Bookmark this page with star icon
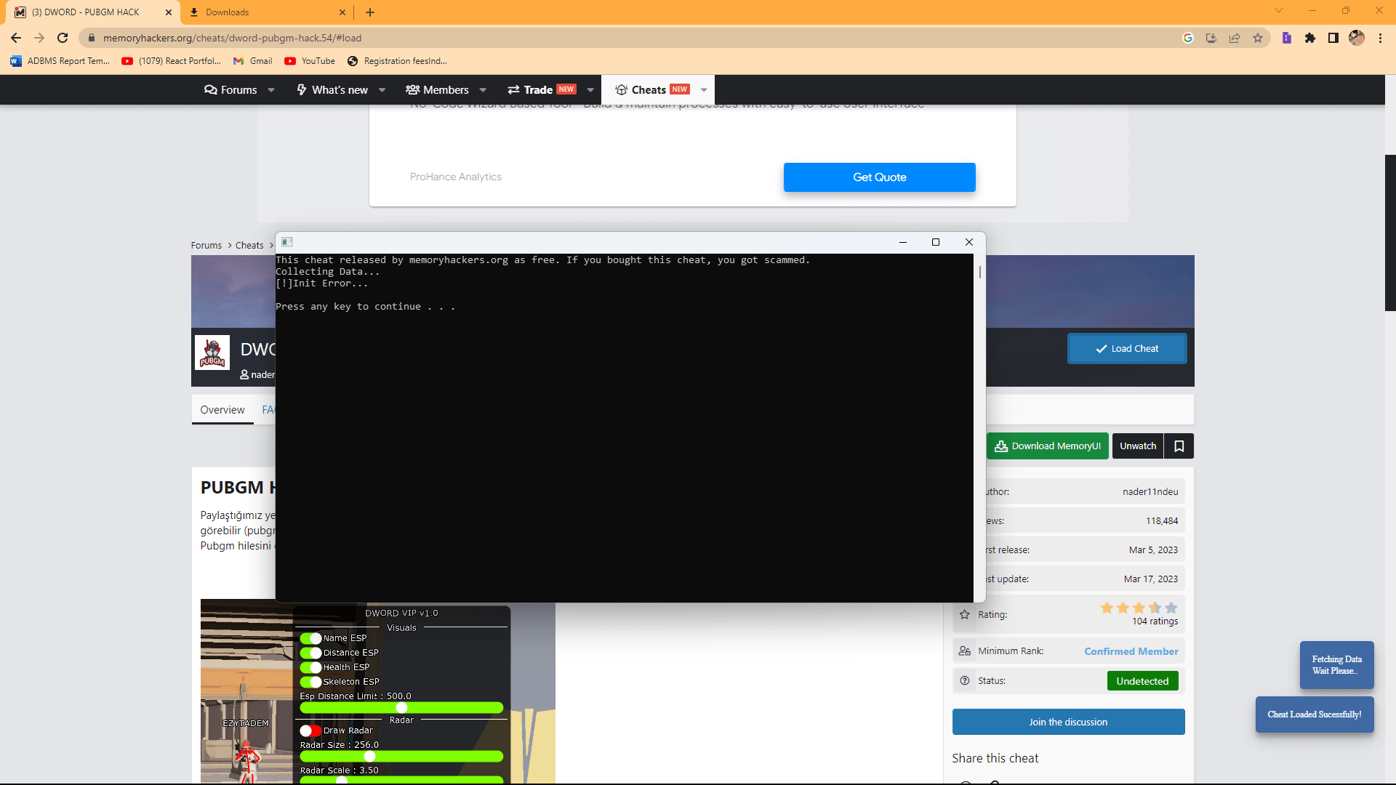Screen dimensions: 1396x785 1258,38
